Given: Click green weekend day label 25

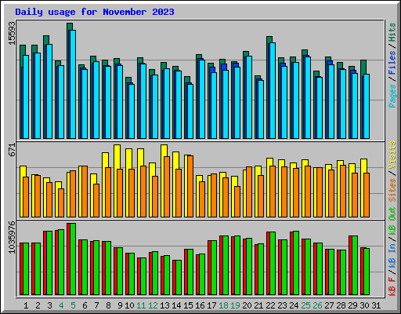Looking at the screenshot, I should click(x=305, y=305).
